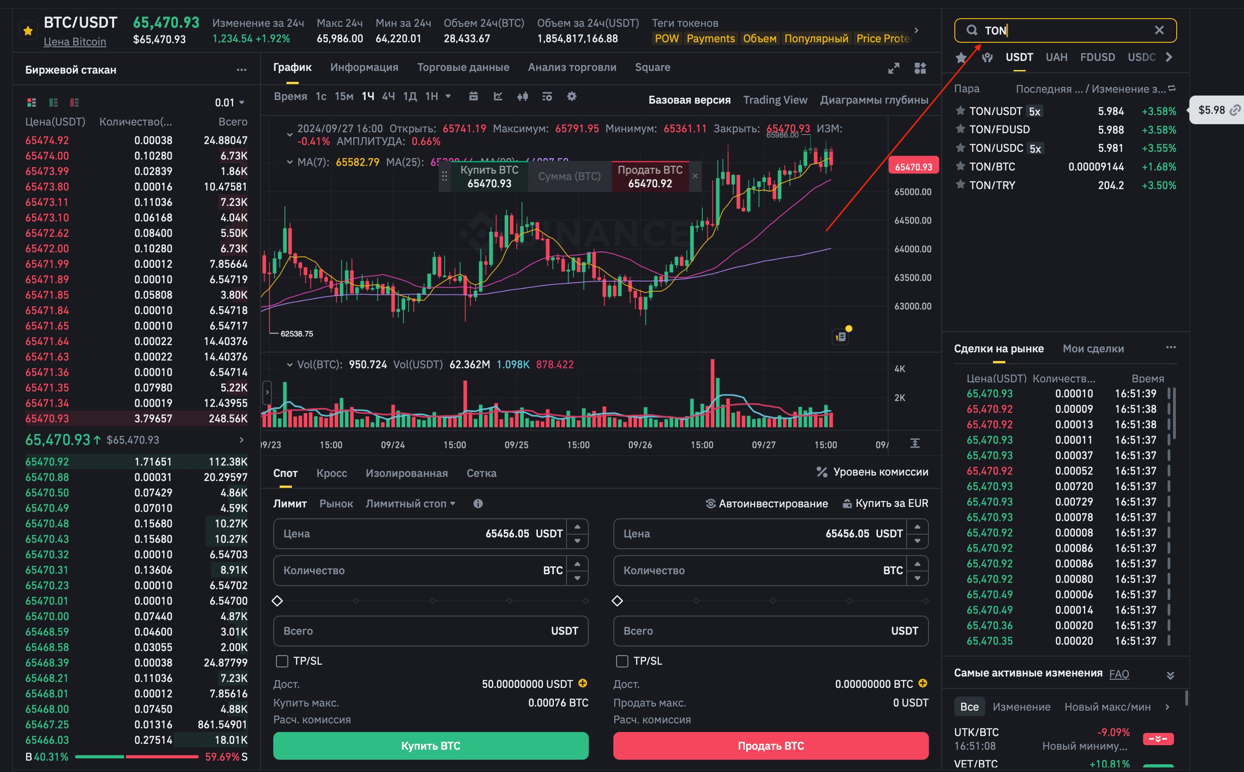Click Купить BTC quick trade button
This screenshot has width=1244, height=772.
[489, 176]
